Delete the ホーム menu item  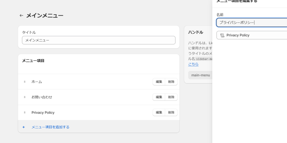(x=171, y=82)
